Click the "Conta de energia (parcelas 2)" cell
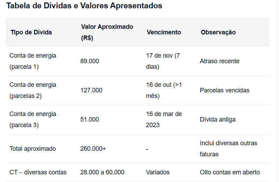The width and height of the screenshot is (279, 182). point(33,90)
